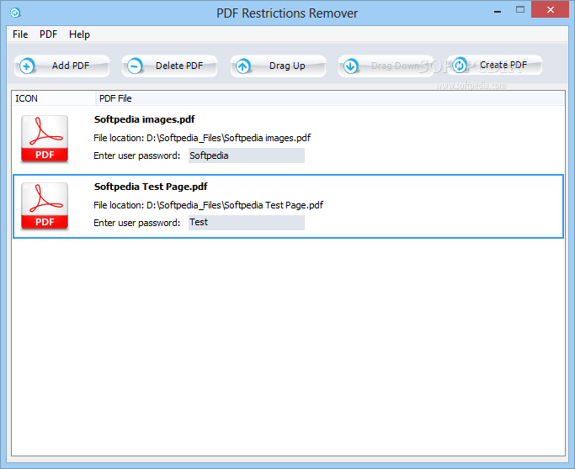The width and height of the screenshot is (575, 469).
Task: Maximize the PDF Restrictions Remover window
Action: tap(520, 10)
